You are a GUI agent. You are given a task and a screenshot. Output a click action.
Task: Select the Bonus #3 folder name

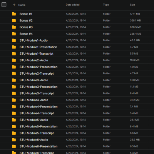[26, 27]
